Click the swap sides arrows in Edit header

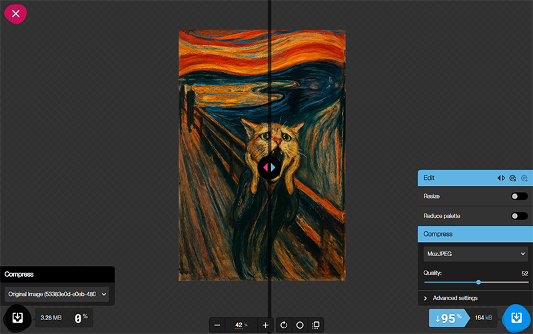tap(501, 178)
